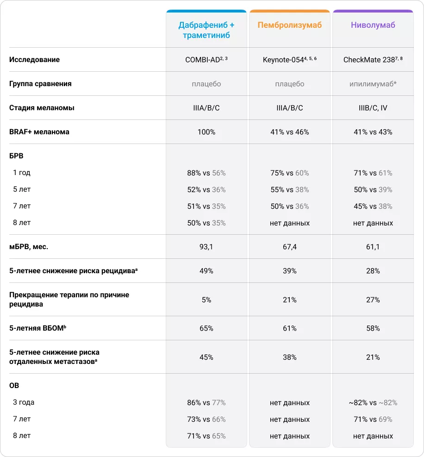The height and width of the screenshot is (457, 424).
Task: Open the Keynote-054 study reference
Action: pyautogui.click(x=286, y=60)
